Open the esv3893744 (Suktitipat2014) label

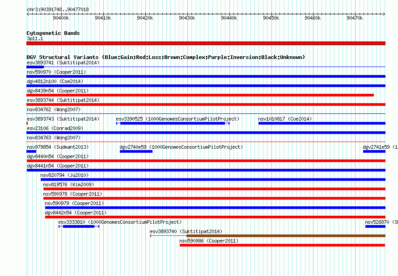coord(63,100)
